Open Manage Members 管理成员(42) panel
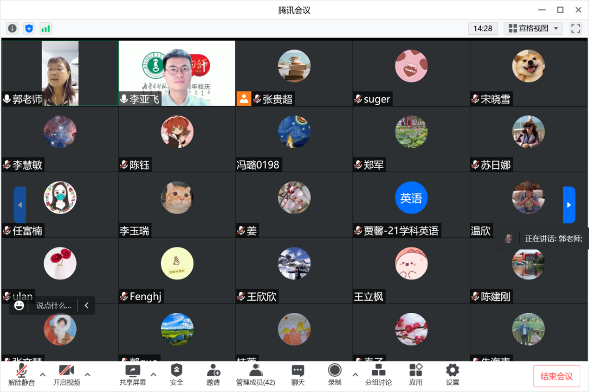This screenshot has height=392, width=589. [x=255, y=375]
